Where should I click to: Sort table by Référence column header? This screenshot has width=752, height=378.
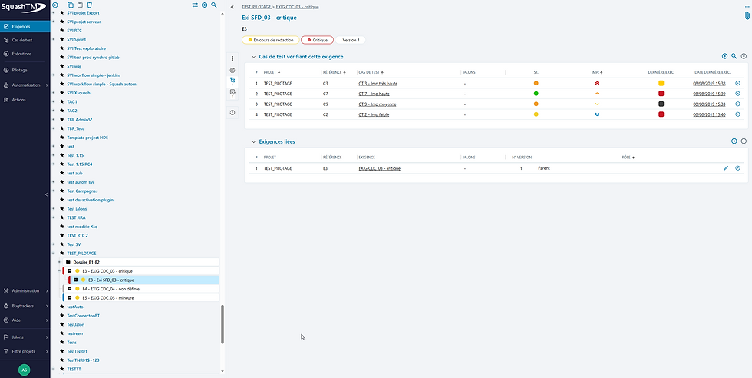pyautogui.click(x=335, y=72)
